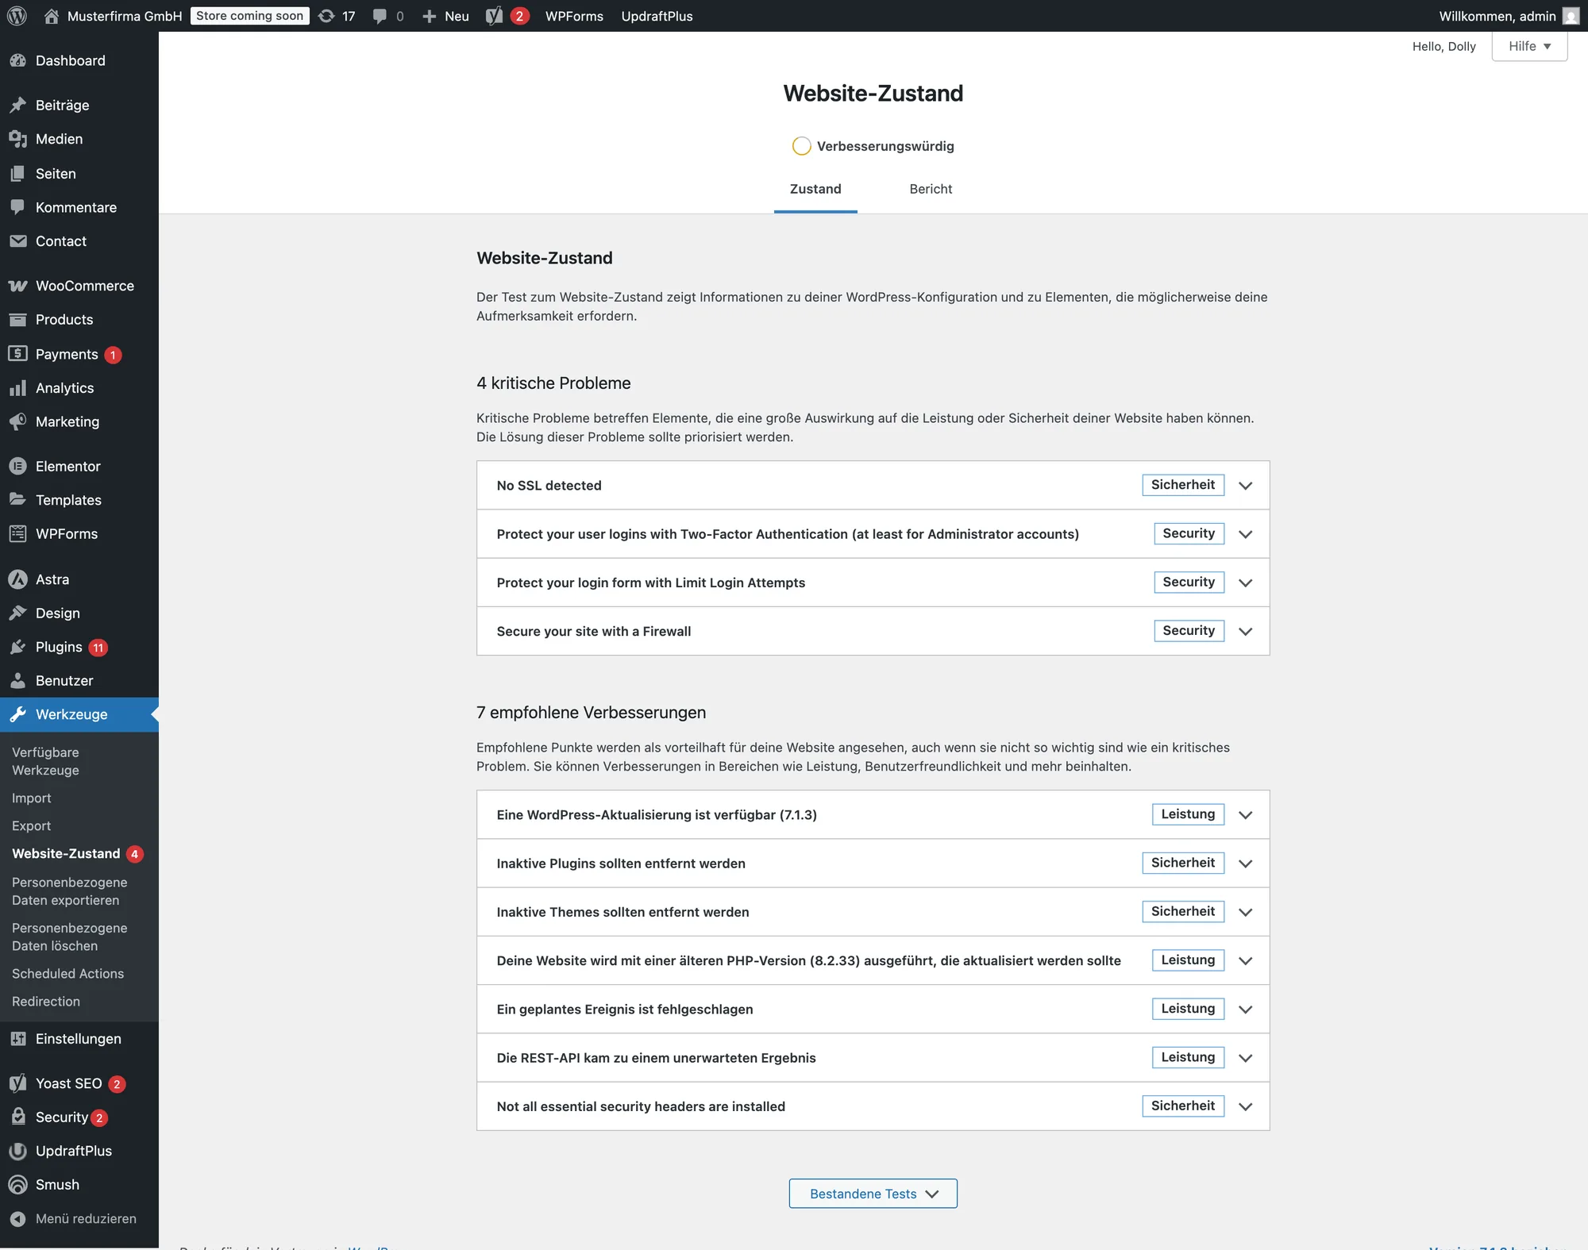The width and height of the screenshot is (1588, 1250).
Task: Expand Inaktive Themes sollten entfernt werden
Action: (x=873, y=912)
